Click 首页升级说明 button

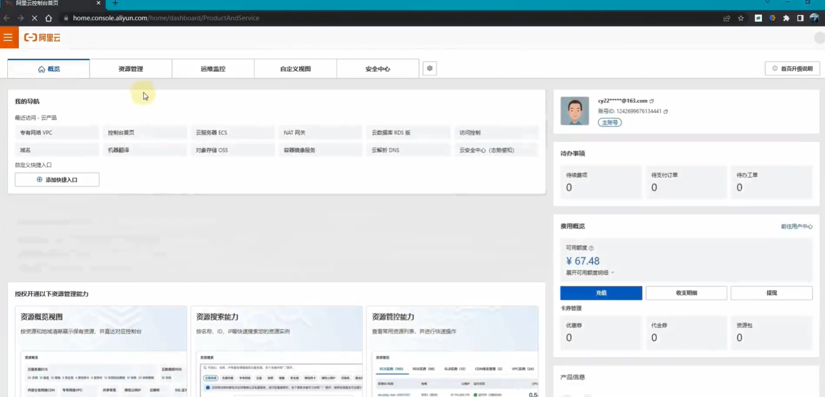click(x=792, y=69)
